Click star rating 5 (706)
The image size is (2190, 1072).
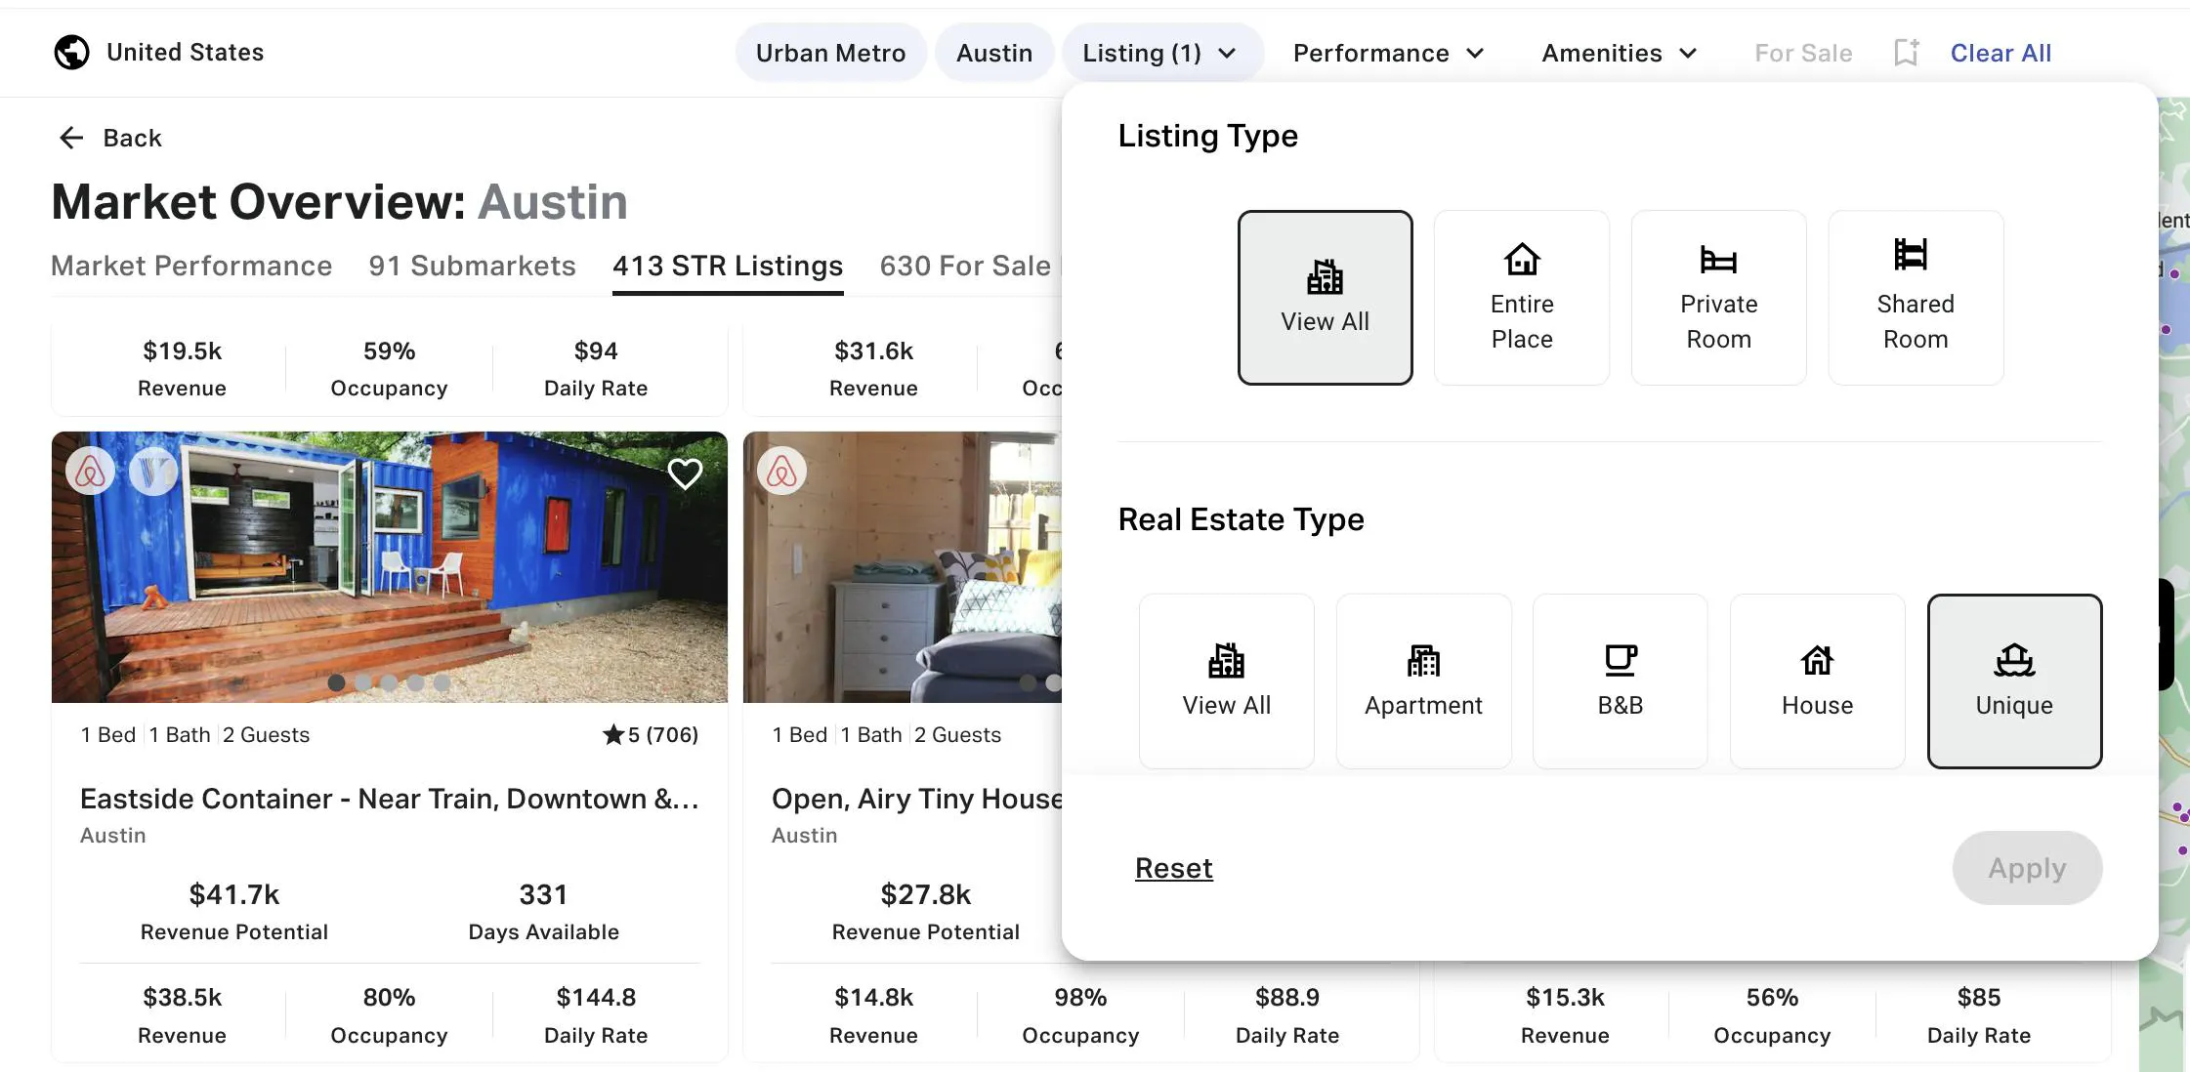(x=651, y=734)
